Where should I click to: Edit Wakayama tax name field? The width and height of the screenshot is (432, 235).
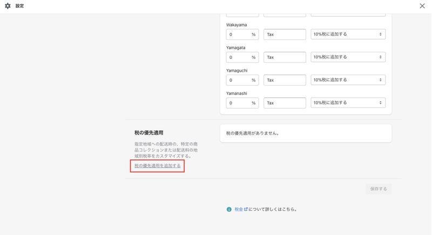point(285,35)
